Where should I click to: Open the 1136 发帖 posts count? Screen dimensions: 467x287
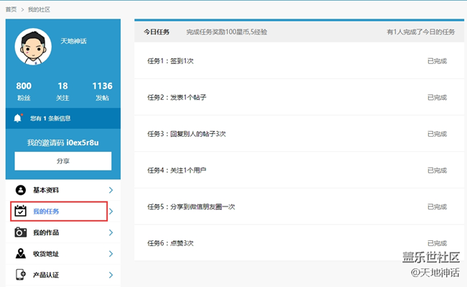pos(102,91)
